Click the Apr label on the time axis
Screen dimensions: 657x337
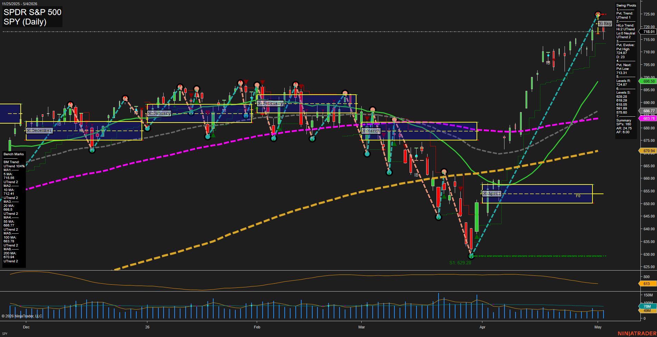pyautogui.click(x=482, y=327)
